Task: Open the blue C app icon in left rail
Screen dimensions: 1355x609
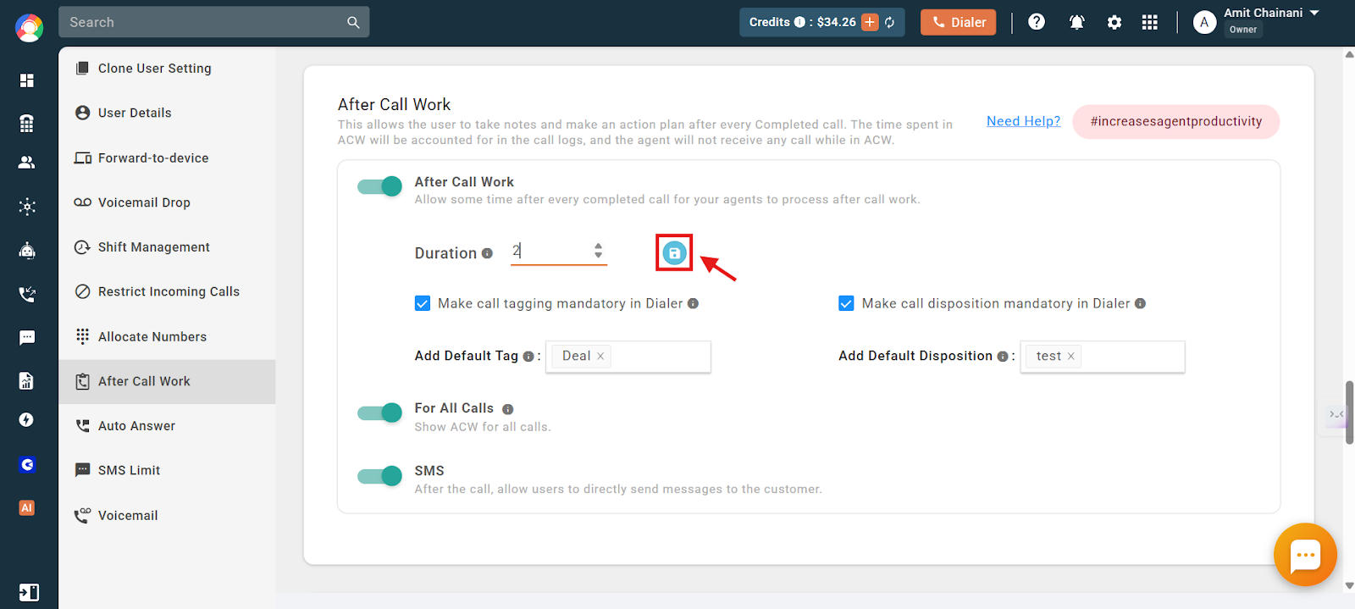Action: [27, 464]
